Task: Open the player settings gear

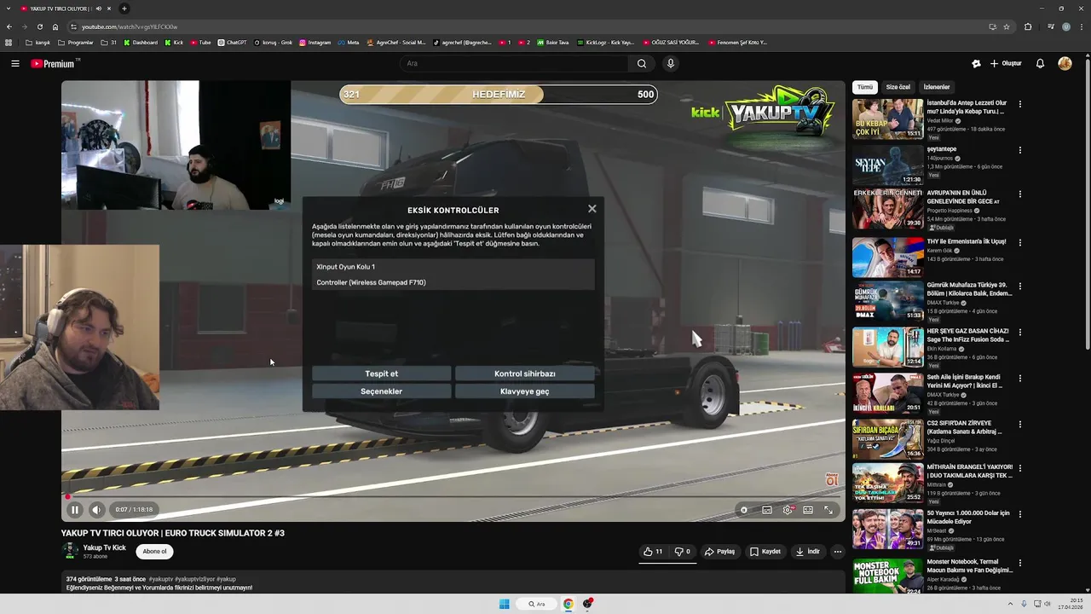Action: click(x=788, y=510)
